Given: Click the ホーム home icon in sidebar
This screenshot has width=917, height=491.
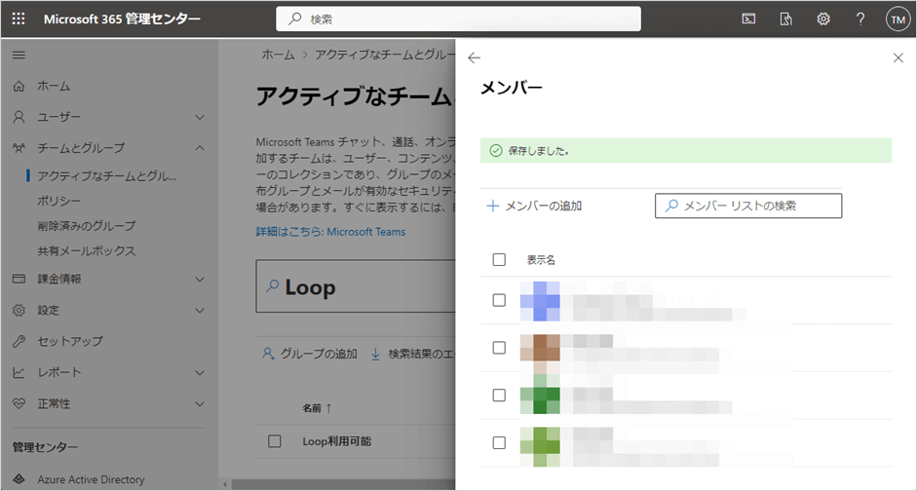Looking at the screenshot, I should point(19,86).
